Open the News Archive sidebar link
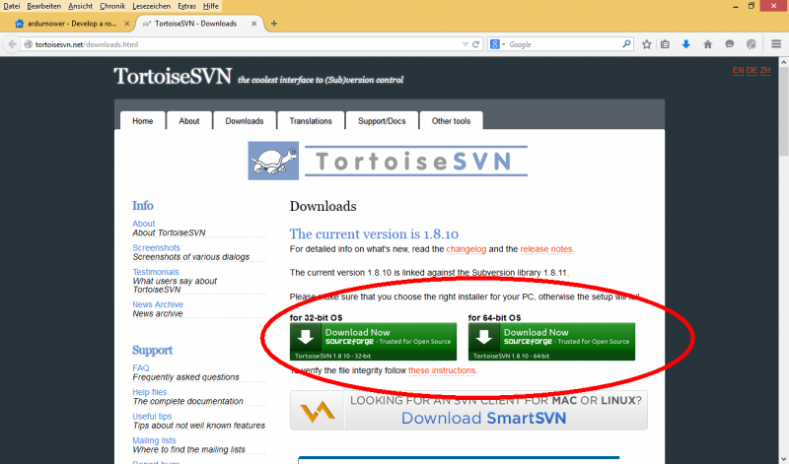The image size is (789, 464). click(x=158, y=304)
